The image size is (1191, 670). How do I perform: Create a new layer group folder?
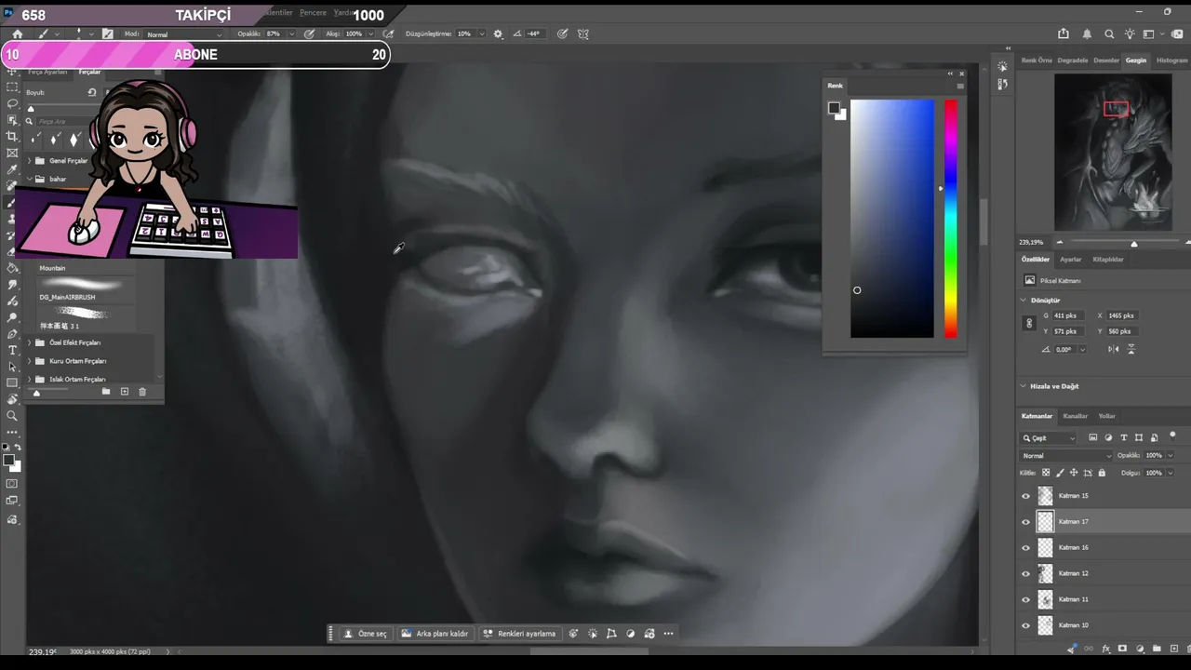pos(1157,649)
